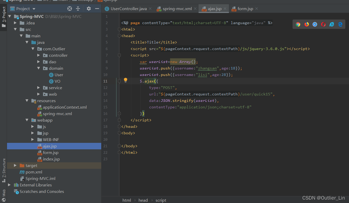Open spring-mvc.xml in Project tree
The height and width of the screenshot is (203, 349).
click(x=55, y=114)
